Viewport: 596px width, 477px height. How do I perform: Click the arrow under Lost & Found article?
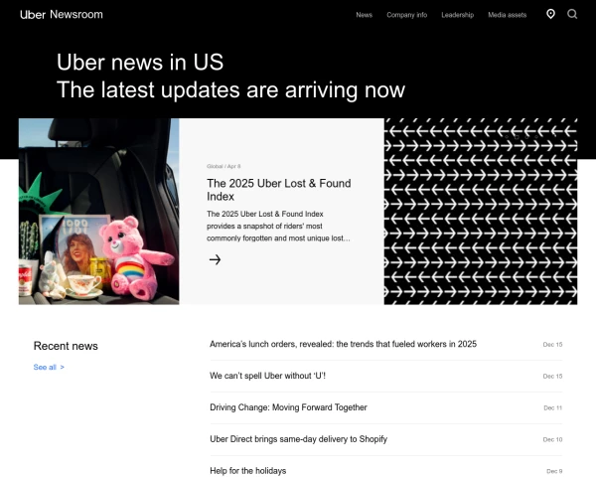coord(215,259)
